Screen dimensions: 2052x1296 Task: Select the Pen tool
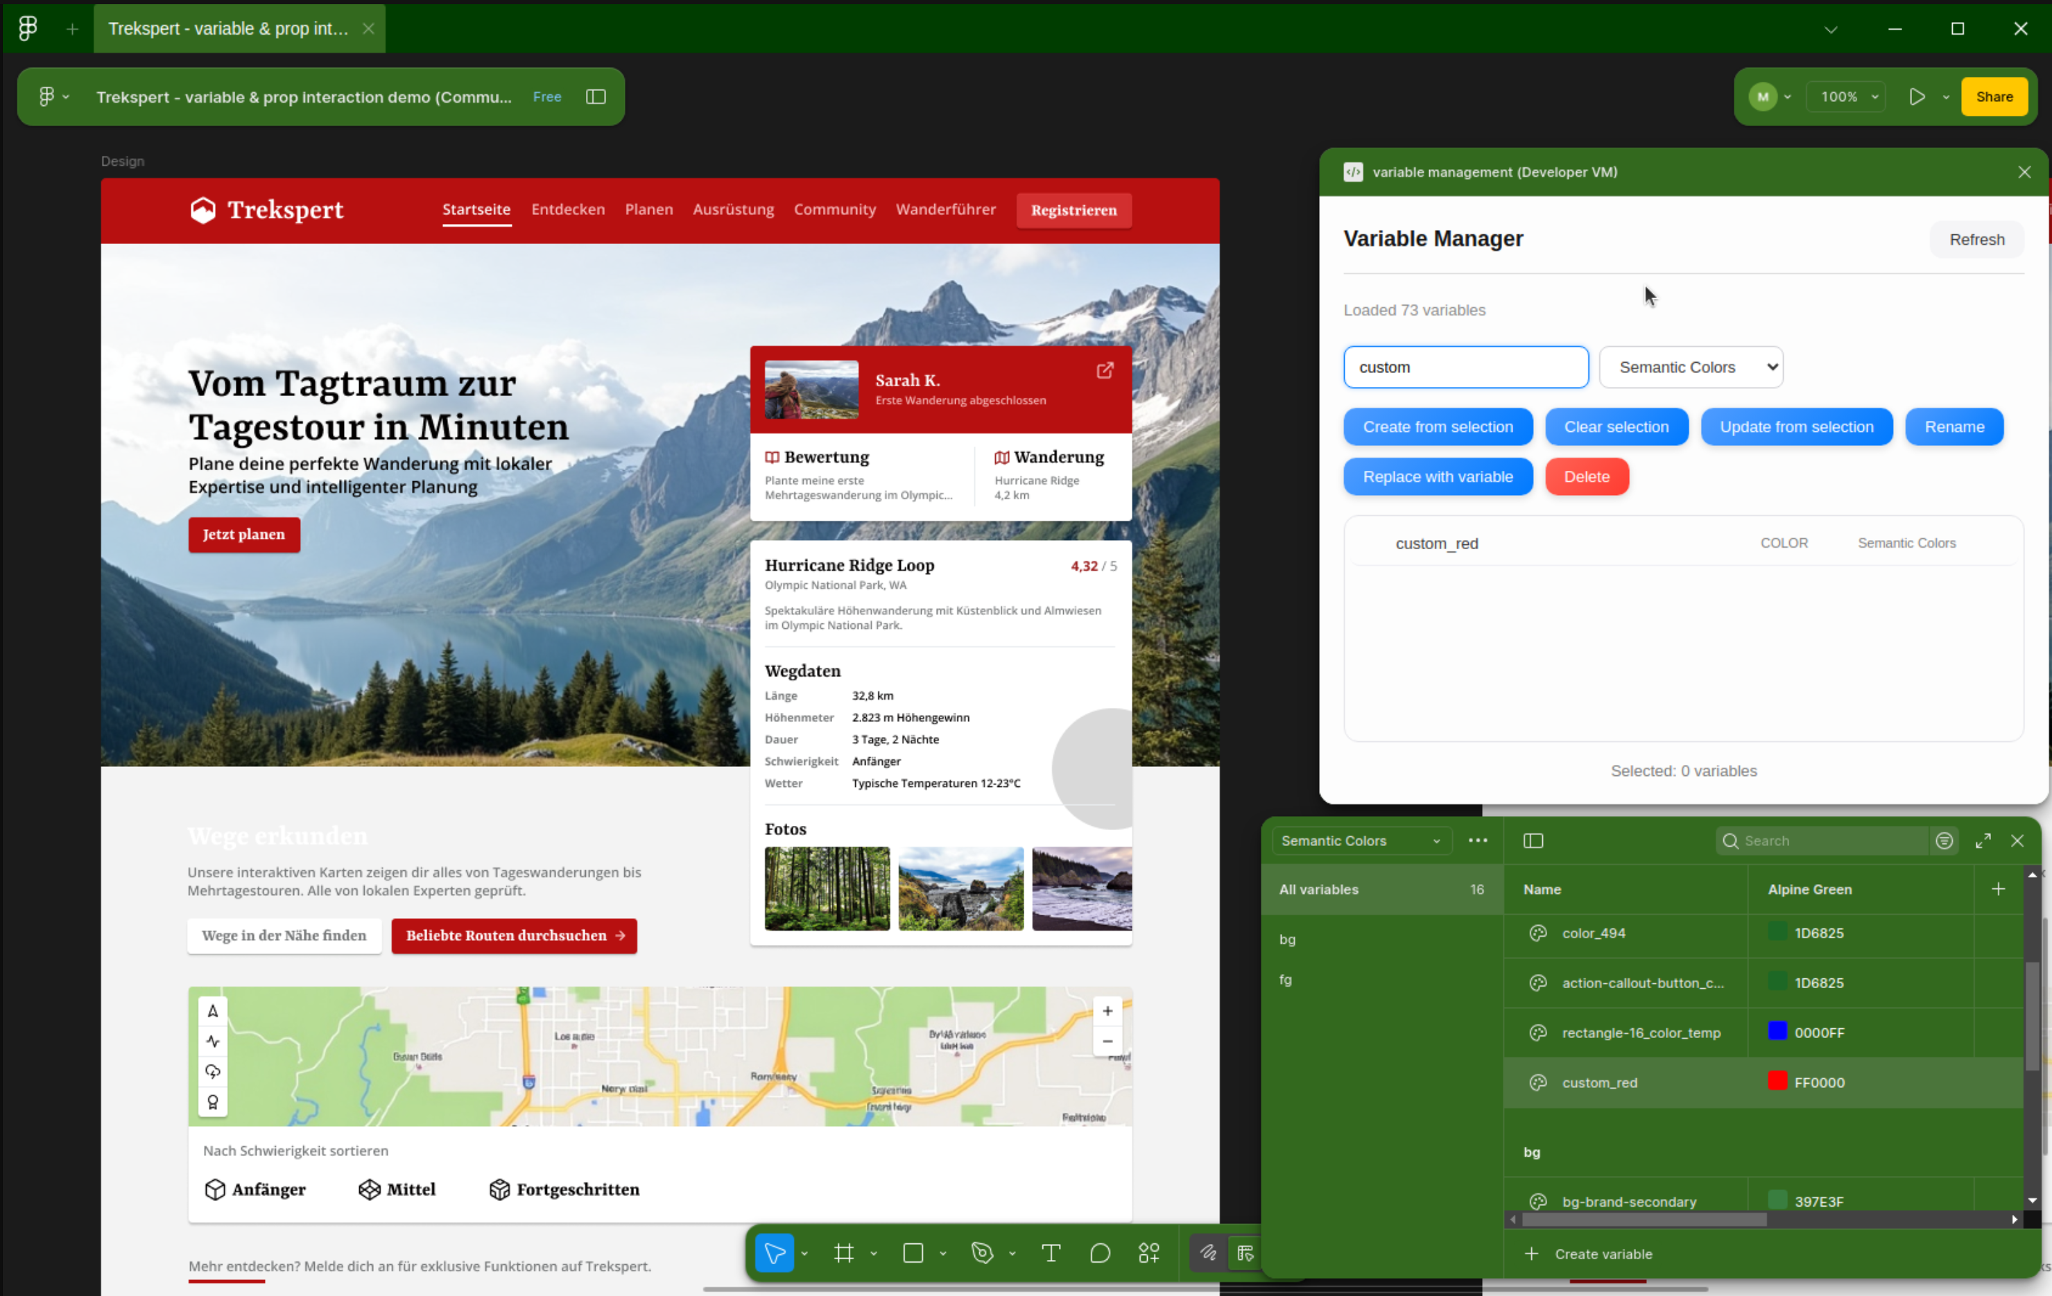tap(982, 1252)
